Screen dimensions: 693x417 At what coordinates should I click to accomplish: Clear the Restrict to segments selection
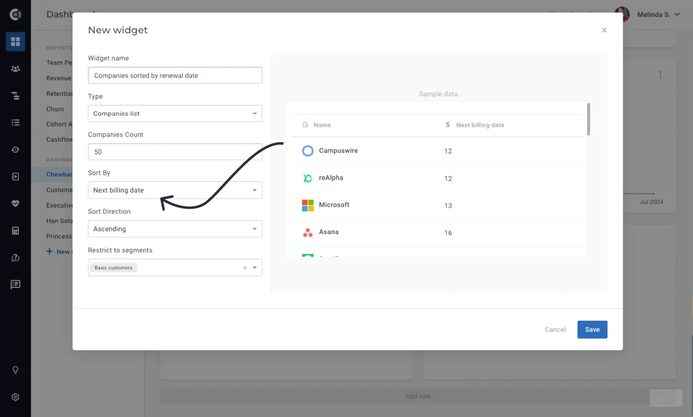tap(245, 268)
